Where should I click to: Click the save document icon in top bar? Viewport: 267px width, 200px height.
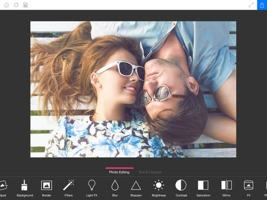tap(26, 5)
